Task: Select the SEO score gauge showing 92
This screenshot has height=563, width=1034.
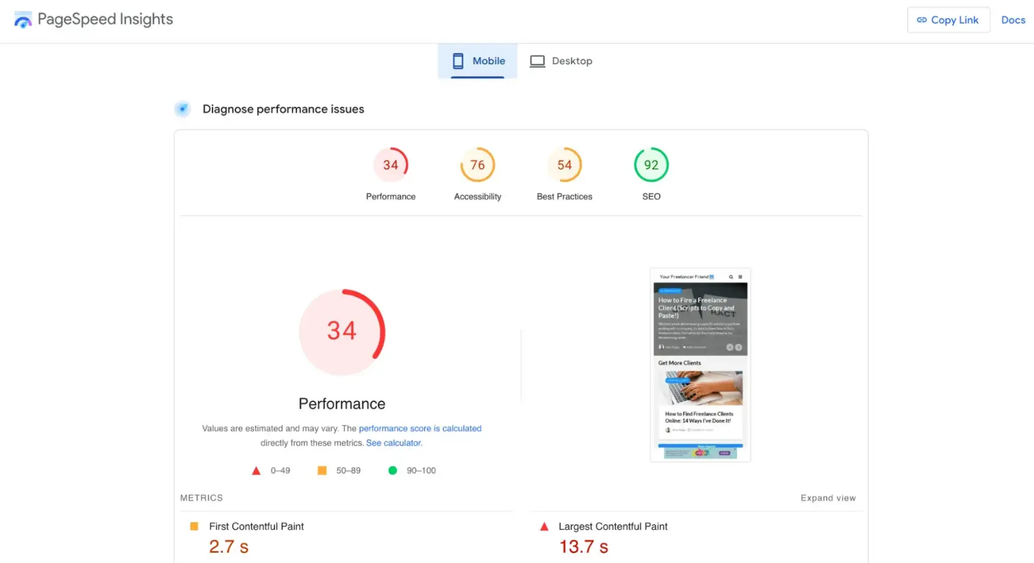Action: click(x=651, y=164)
